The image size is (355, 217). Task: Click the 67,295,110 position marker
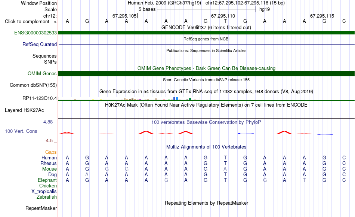(223, 16)
